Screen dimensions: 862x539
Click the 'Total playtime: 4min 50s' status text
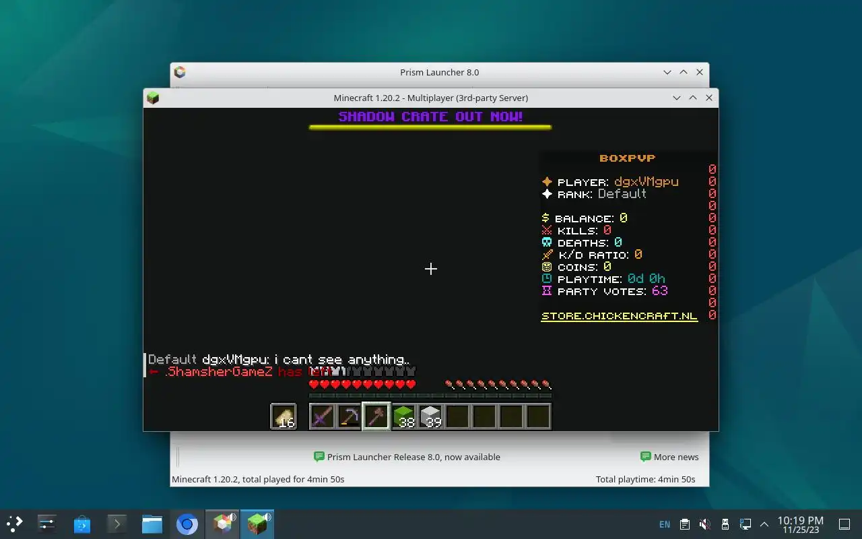point(645,479)
